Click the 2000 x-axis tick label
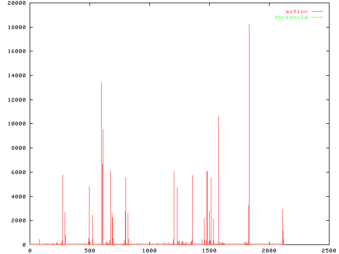Image resolution: width=339 pixels, height=254 pixels. coord(269,251)
